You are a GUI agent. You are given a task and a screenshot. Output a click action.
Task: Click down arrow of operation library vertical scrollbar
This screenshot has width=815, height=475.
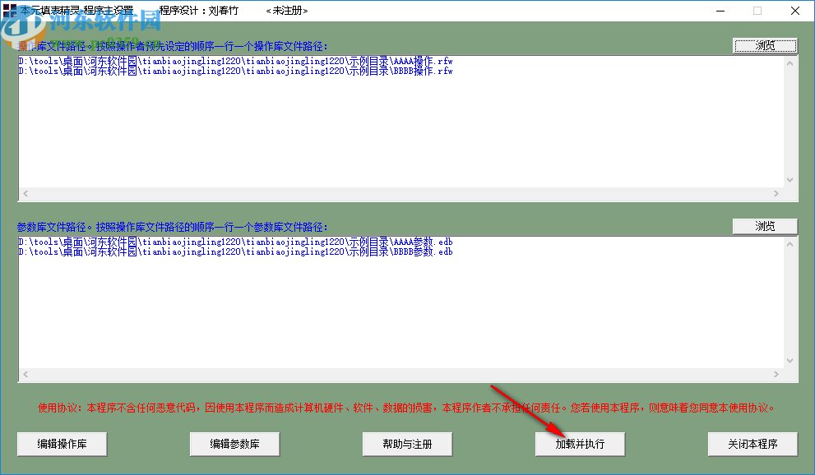pyautogui.click(x=790, y=180)
